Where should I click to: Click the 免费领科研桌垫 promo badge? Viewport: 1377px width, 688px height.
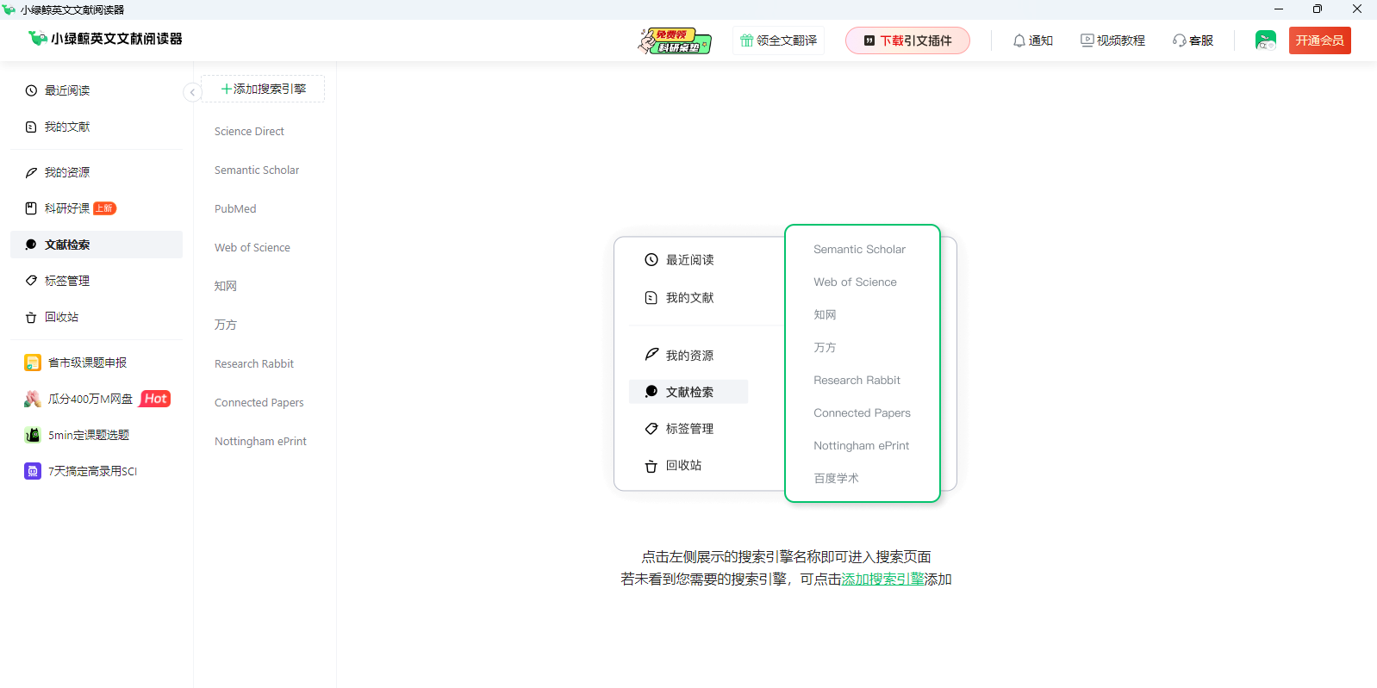click(675, 40)
